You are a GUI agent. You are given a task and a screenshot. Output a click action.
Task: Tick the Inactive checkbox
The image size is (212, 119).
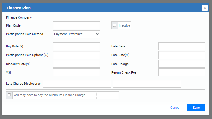pos(115,25)
